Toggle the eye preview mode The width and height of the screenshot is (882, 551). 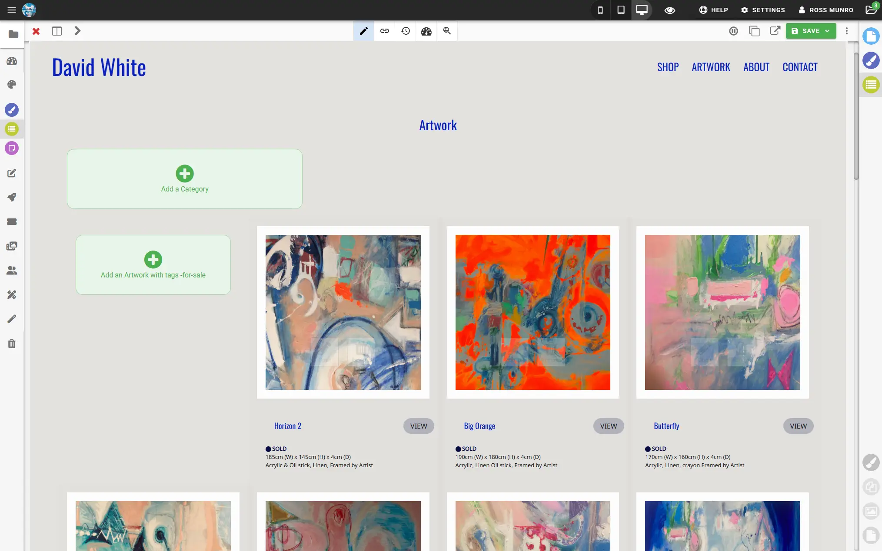pos(669,10)
